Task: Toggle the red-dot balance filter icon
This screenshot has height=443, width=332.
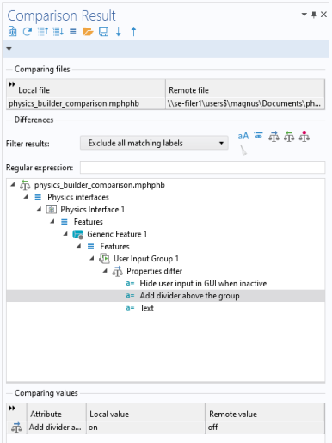Action: (304, 136)
